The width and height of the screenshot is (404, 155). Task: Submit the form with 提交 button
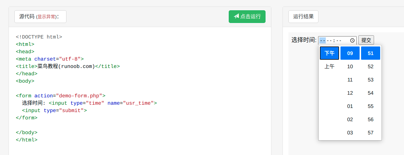coord(366,40)
